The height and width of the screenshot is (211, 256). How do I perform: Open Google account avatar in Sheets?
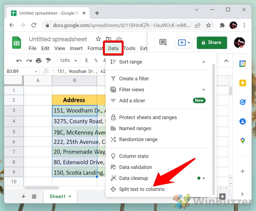tap(239, 43)
